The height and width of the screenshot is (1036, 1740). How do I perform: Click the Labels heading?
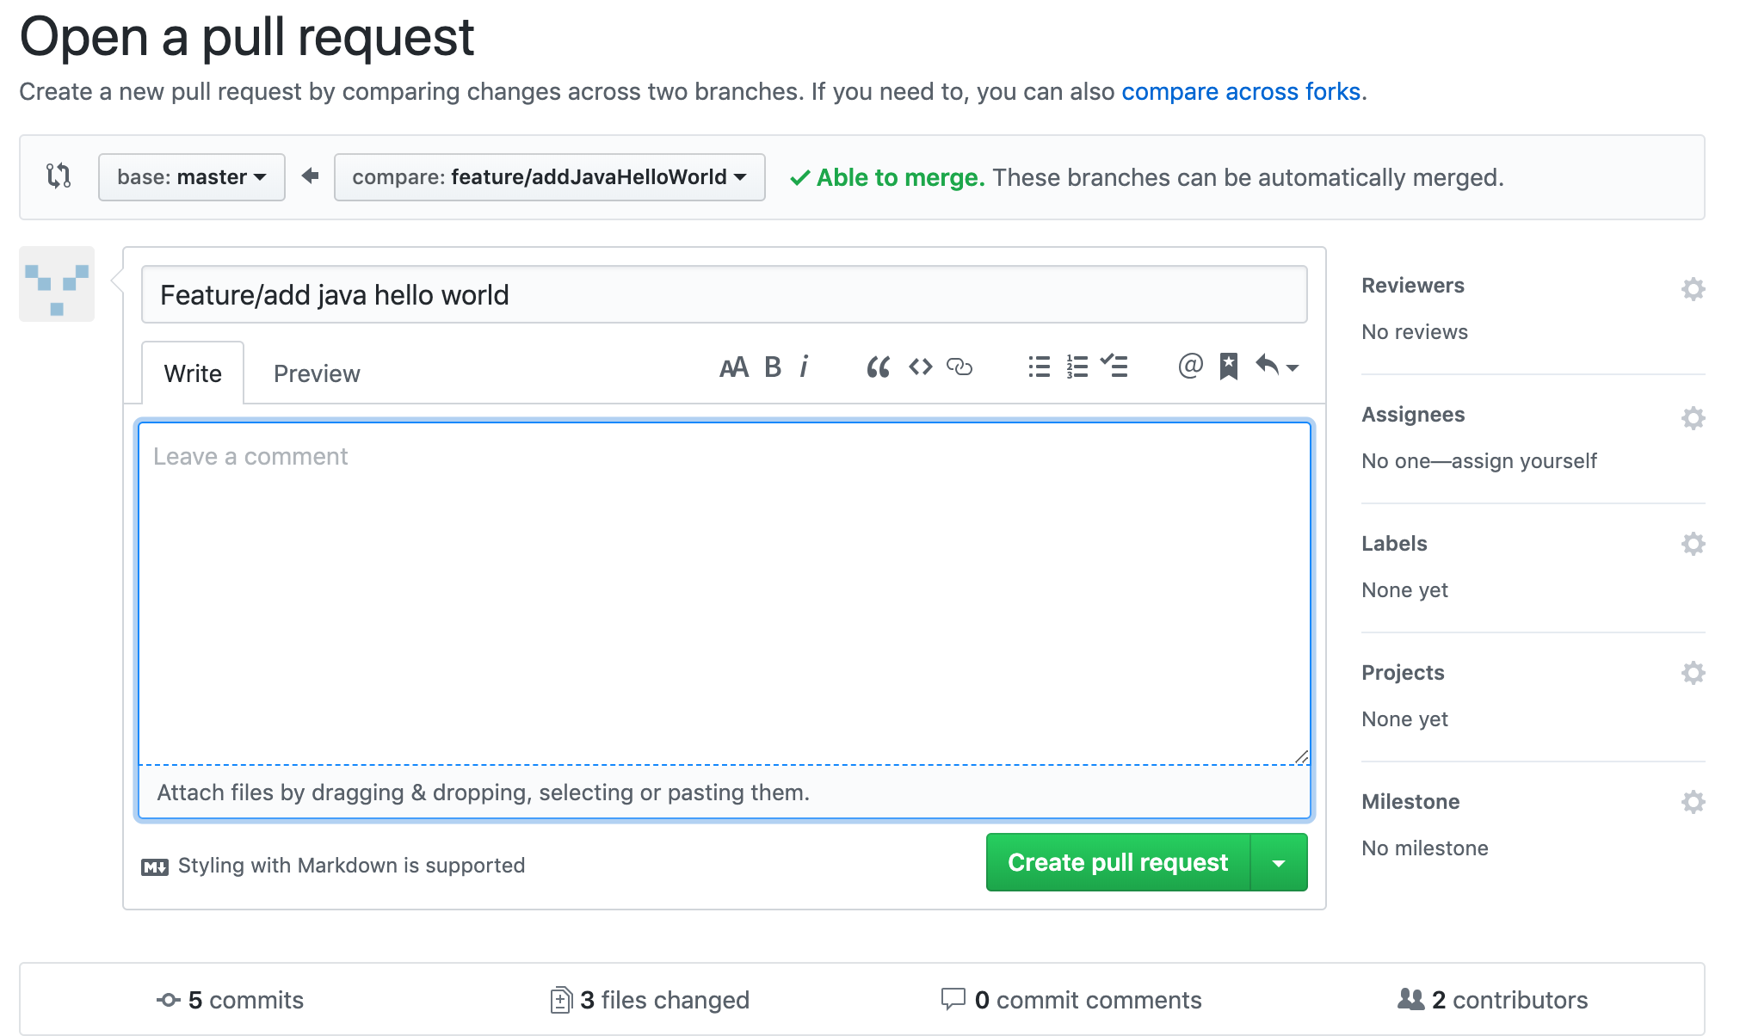pyautogui.click(x=1394, y=544)
